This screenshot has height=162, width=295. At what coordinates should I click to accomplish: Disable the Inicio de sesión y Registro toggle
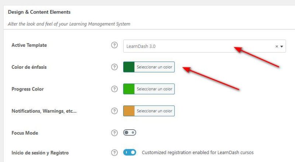pos(130,152)
